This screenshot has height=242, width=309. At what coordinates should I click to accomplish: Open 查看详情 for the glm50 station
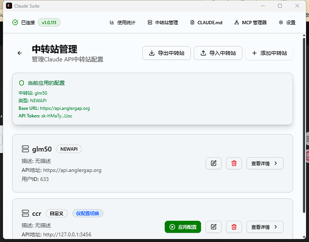[265, 163]
